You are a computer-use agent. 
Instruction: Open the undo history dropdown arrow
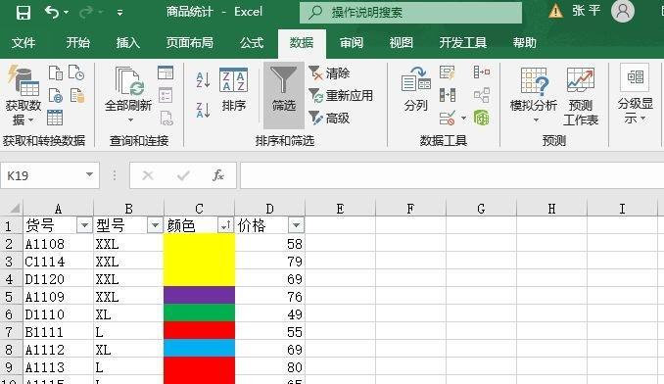click(x=66, y=13)
